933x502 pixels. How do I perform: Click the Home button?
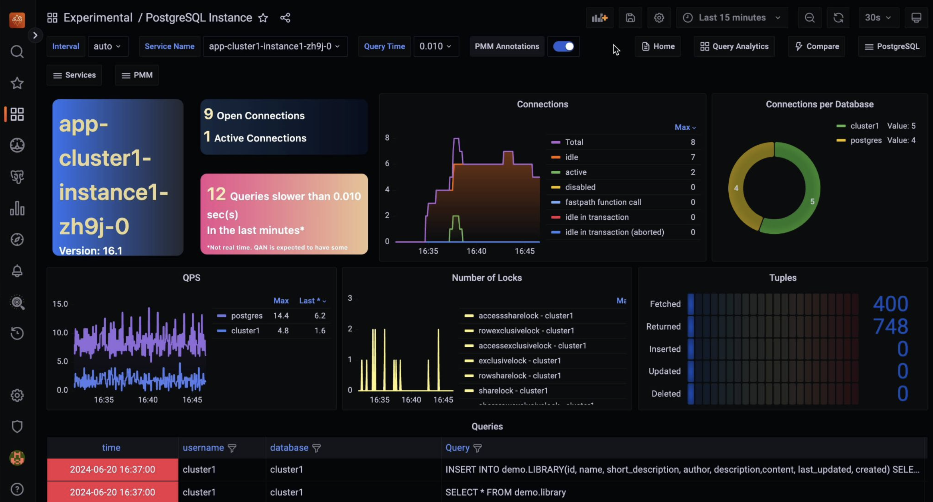(657, 46)
